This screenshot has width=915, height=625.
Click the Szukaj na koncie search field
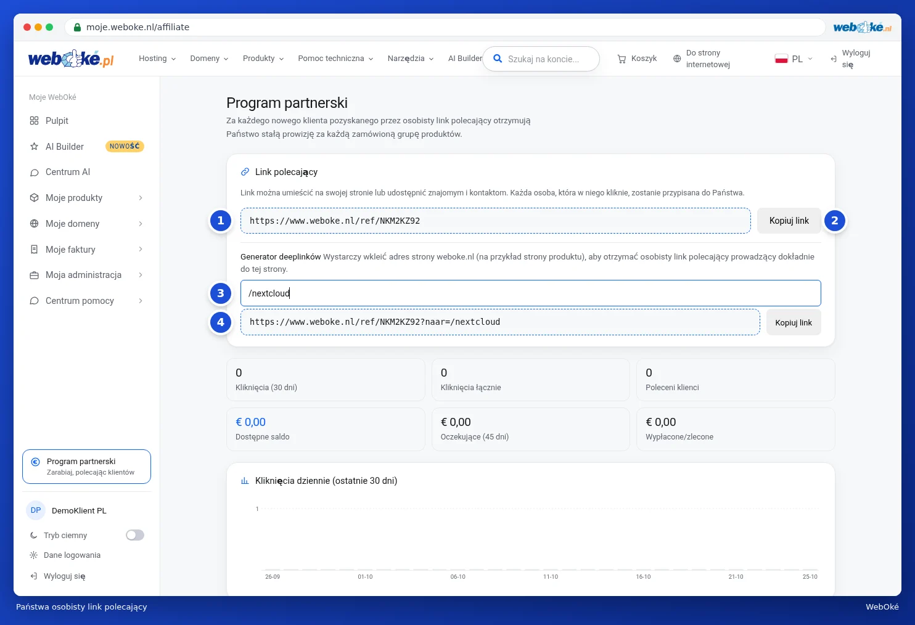point(541,59)
